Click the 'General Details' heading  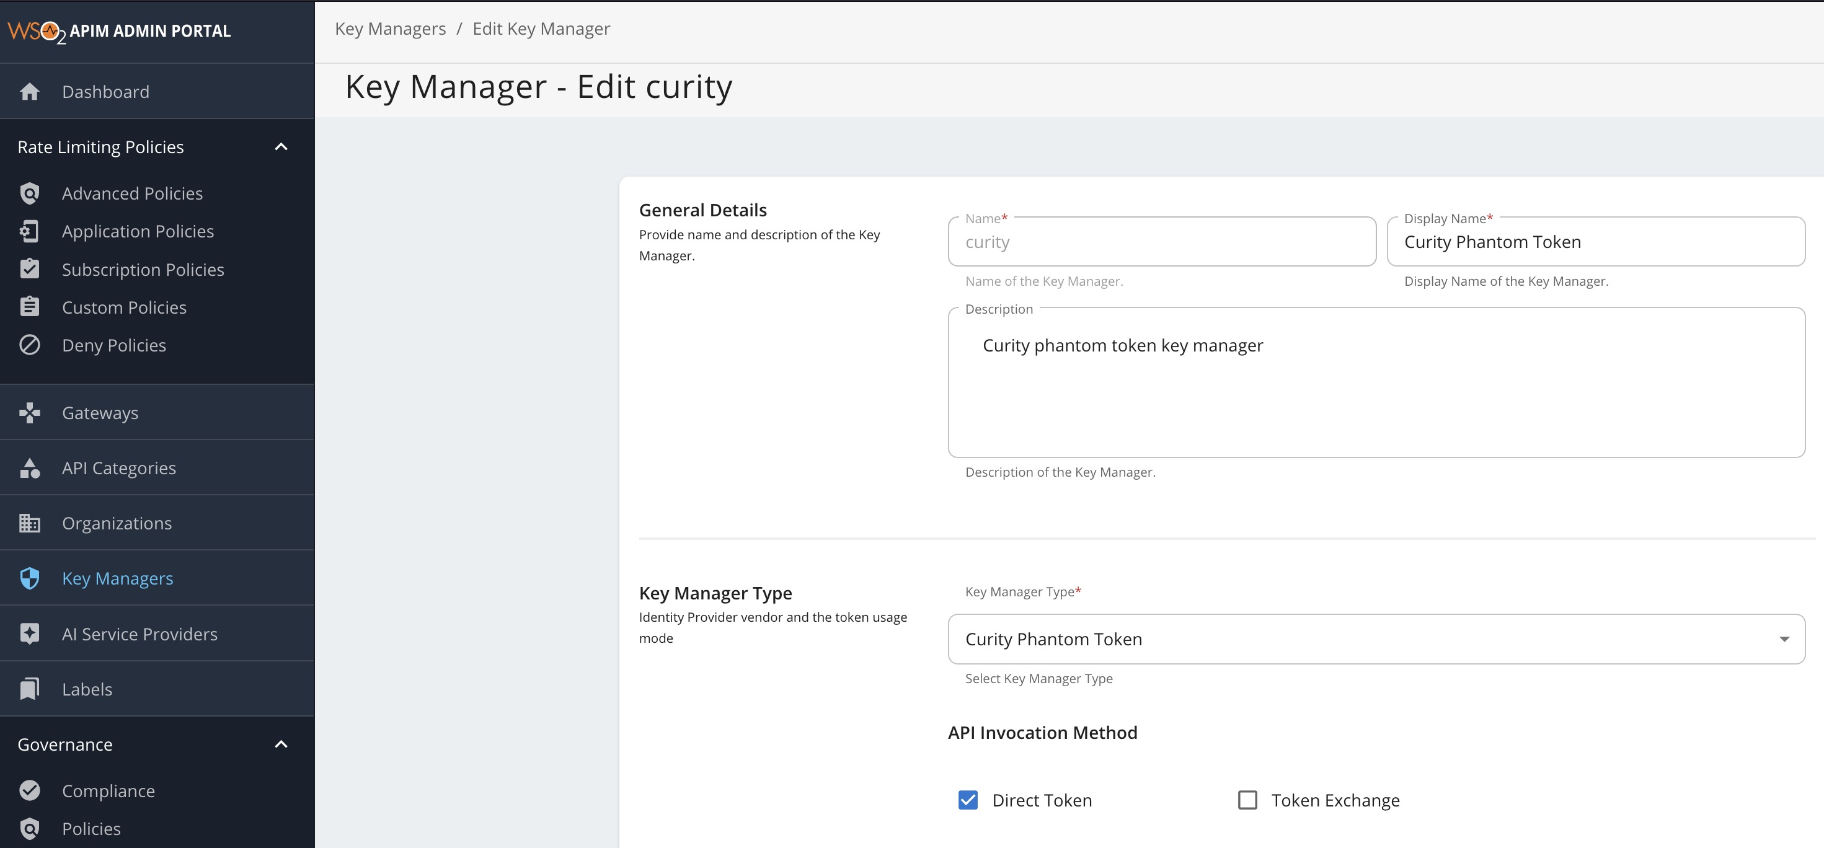coord(702,210)
